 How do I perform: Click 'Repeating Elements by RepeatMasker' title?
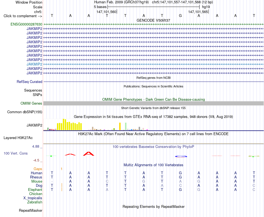153,206
